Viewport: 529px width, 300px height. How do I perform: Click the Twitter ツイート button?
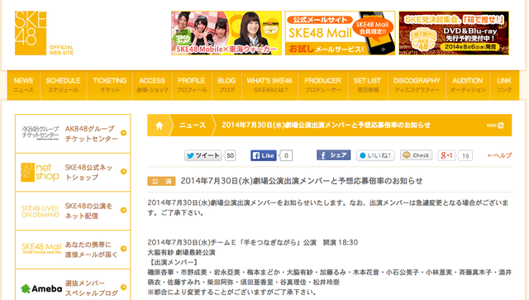tap(203, 155)
